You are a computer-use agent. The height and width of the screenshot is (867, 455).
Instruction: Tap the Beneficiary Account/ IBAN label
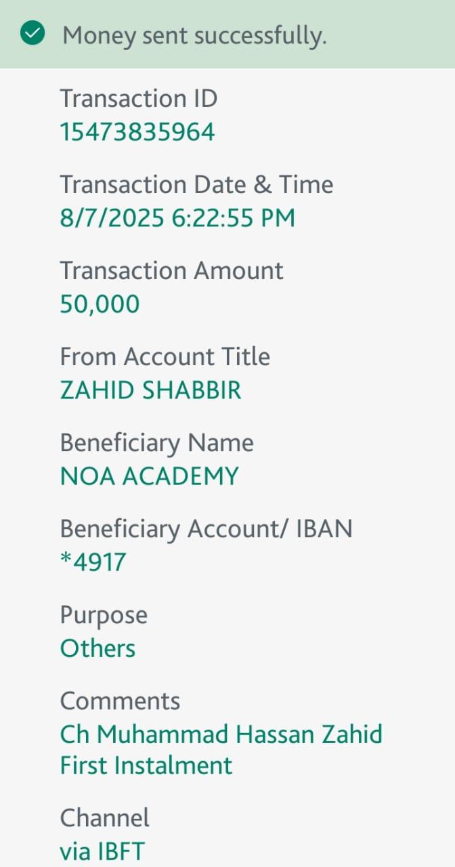[206, 529]
